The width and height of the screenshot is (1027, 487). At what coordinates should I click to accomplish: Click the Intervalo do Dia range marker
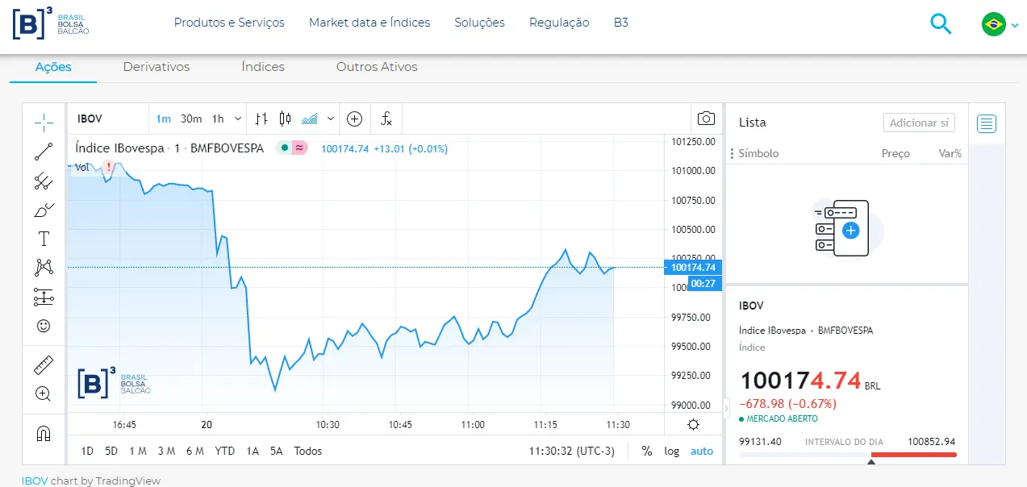(872, 462)
